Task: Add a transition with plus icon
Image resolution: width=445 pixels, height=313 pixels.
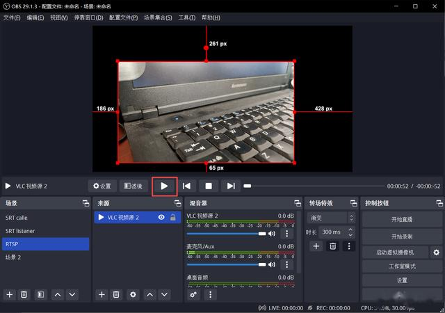Action: (x=316, y=246)
